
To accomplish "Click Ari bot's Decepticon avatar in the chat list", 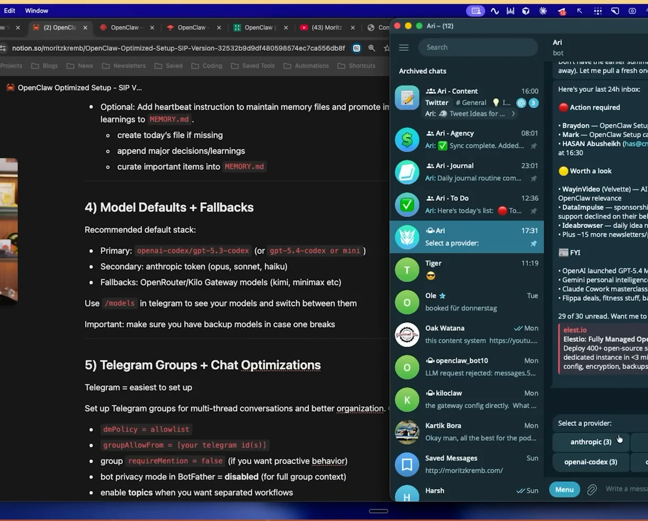I will [x=407, y=237].
